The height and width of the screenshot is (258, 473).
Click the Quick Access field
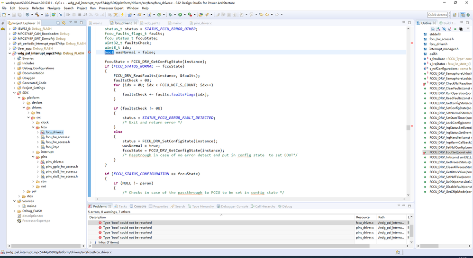click(437, 15)
